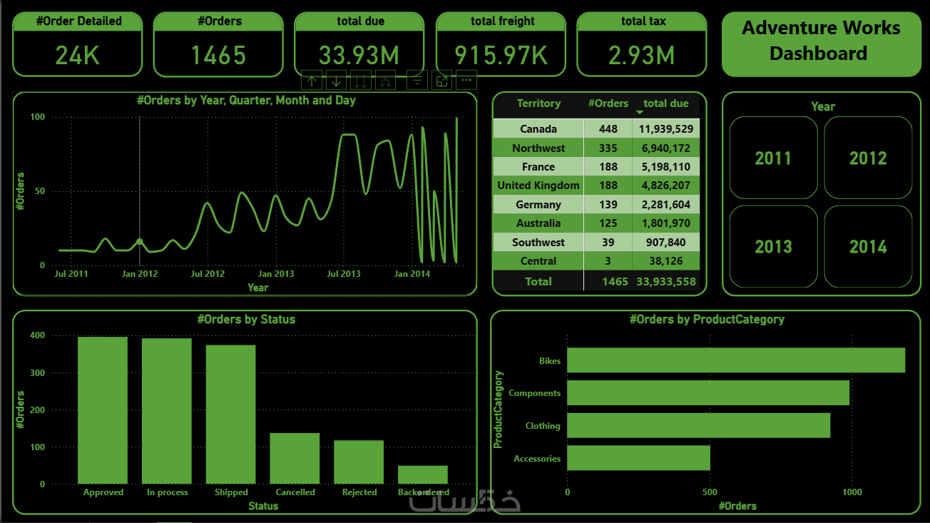Open filters icon on line chart
Viewport: 930px width, 523px height.
(x=417, y=80)
